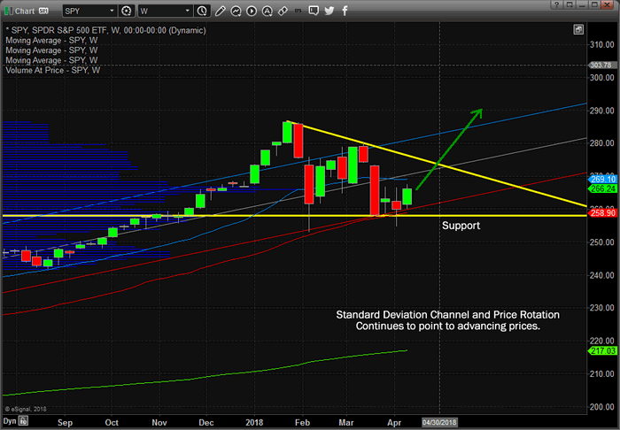Click the small badge icon after Chart label

pyautogui.click(x=43, y=11)
